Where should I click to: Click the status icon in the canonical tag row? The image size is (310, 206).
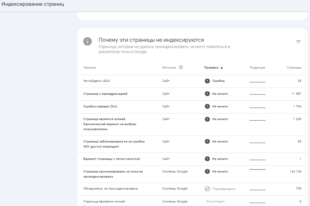tap(207, 159)
